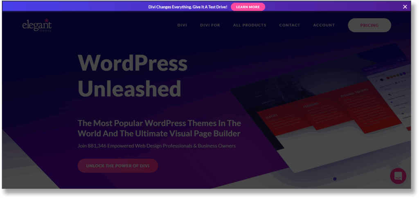Click the WordPress Unleashed headline

coord(132,75)
